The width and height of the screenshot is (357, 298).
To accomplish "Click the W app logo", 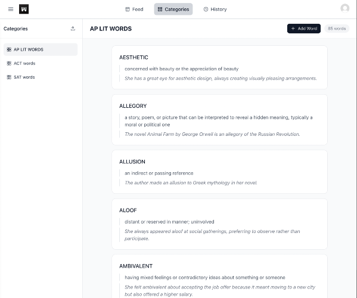I will tap(24, 9).
